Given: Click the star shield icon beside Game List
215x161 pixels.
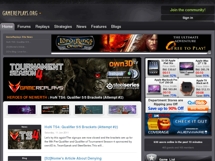Looking at the screenshot, I should [151, 157].
